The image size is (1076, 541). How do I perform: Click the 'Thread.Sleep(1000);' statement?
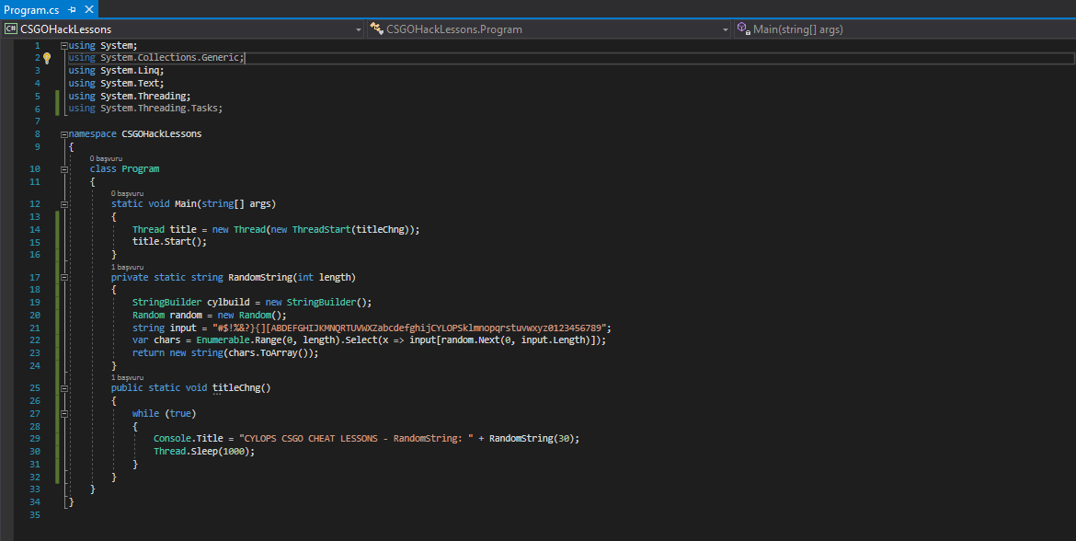pos(204,451)
